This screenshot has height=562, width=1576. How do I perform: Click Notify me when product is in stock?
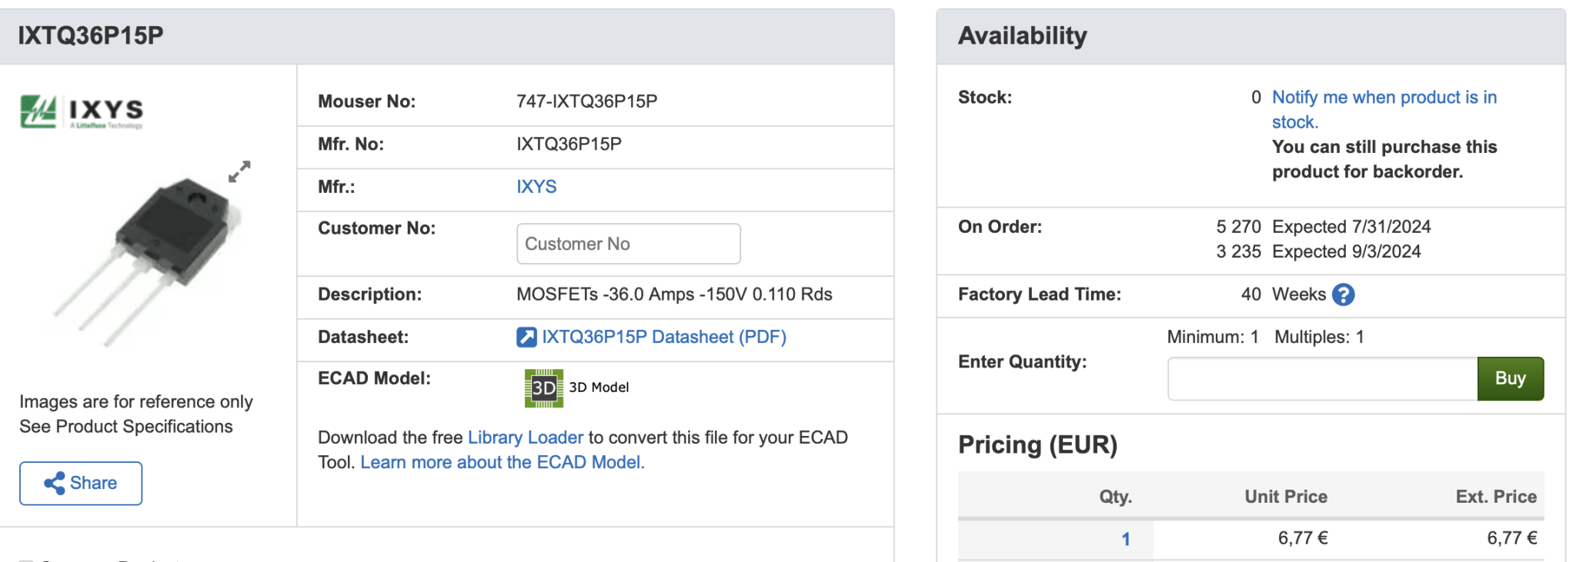1384,109
